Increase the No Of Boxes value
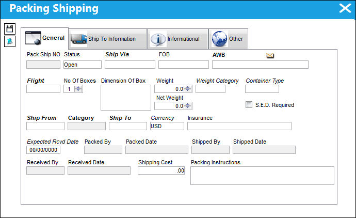The height and width of the screenshot is (218, 356). tap(78, 87)
